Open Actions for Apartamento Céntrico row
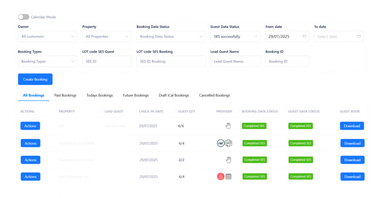The width and height of the screenshot is (384, 198). coord(30,160)
